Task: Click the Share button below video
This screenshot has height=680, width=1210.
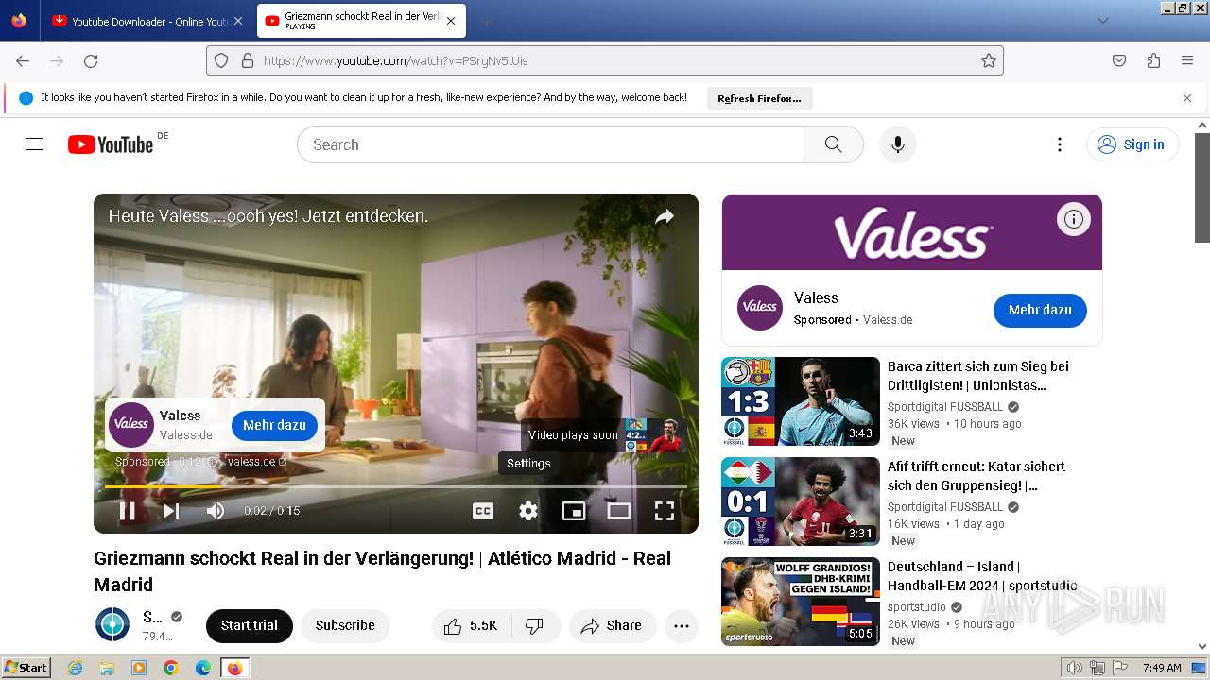Action: tap(613, 625)
